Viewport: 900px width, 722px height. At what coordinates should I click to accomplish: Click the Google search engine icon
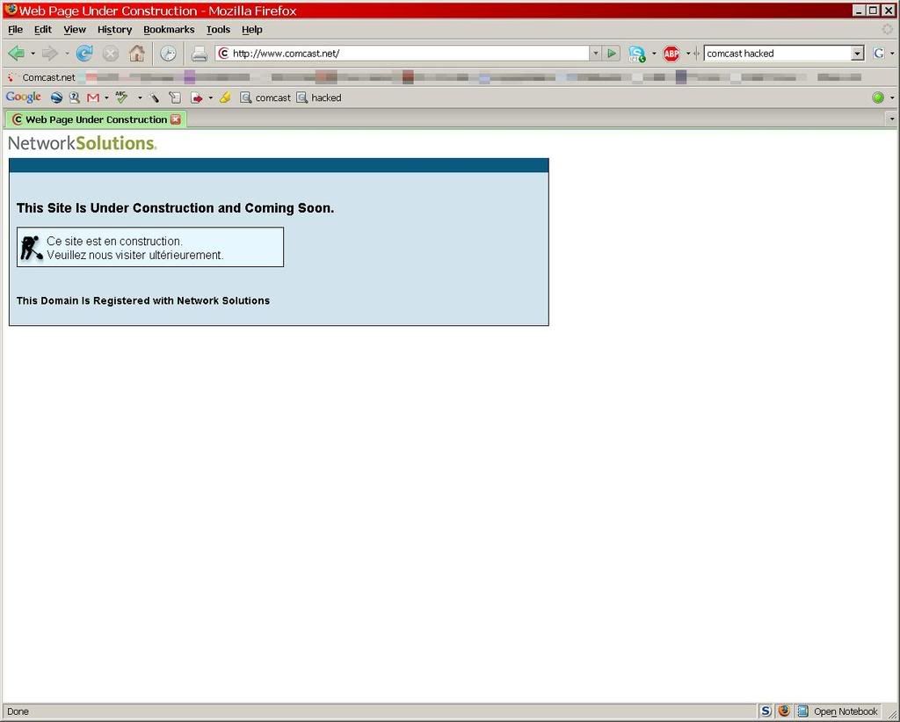(x=879, y=54)
